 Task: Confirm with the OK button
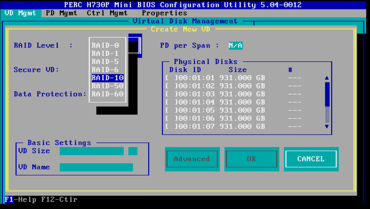click(x=252, y=159)
